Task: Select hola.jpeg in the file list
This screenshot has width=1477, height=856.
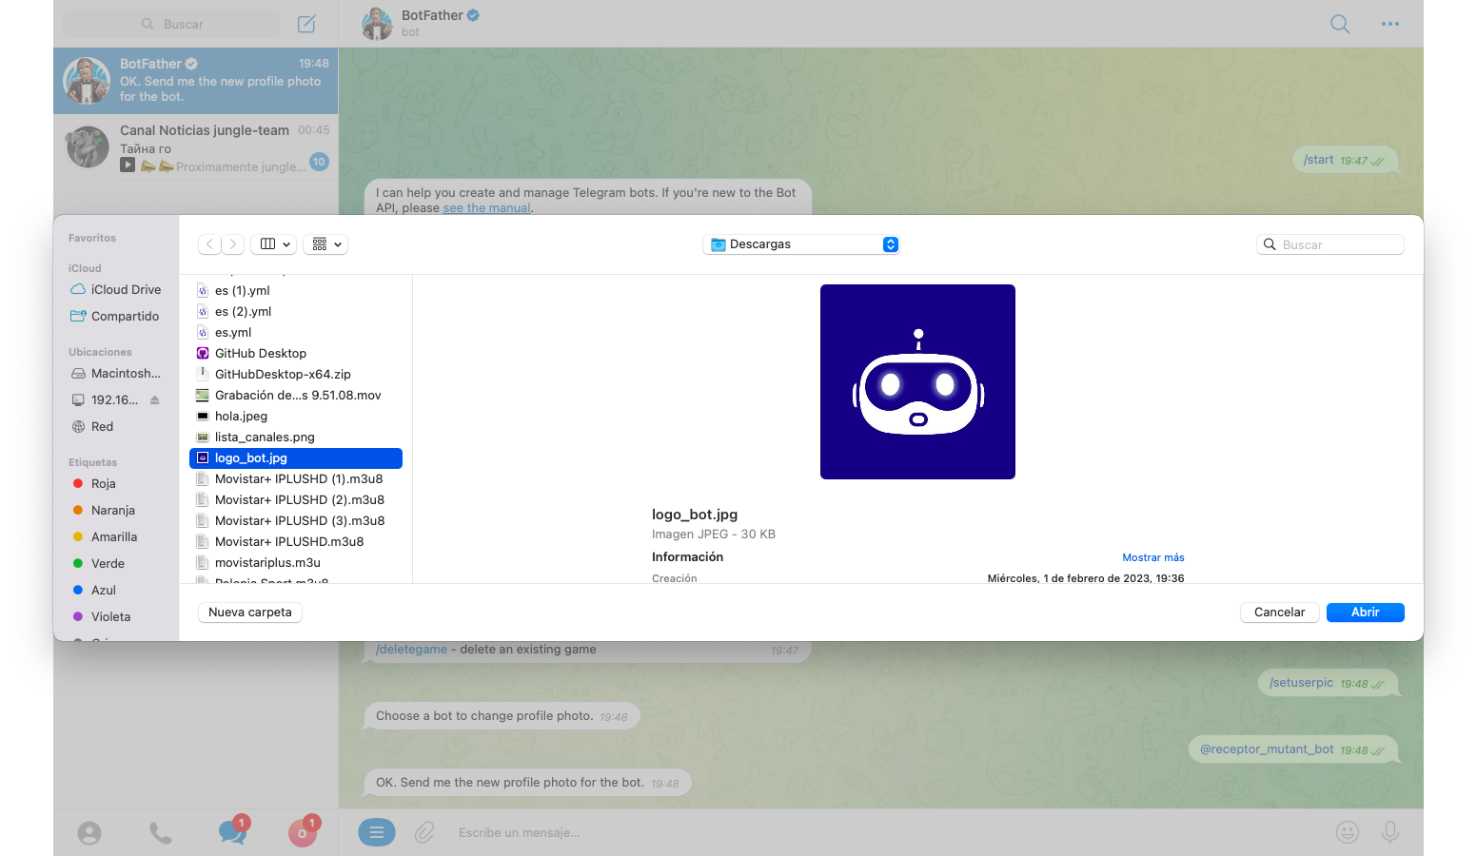Action: click(241, 417)
